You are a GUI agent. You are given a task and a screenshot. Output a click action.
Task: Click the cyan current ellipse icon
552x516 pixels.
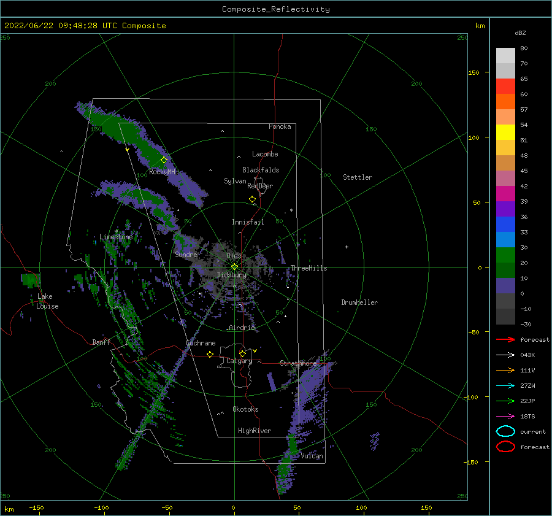pyautogui.click(x=505, y=431)
